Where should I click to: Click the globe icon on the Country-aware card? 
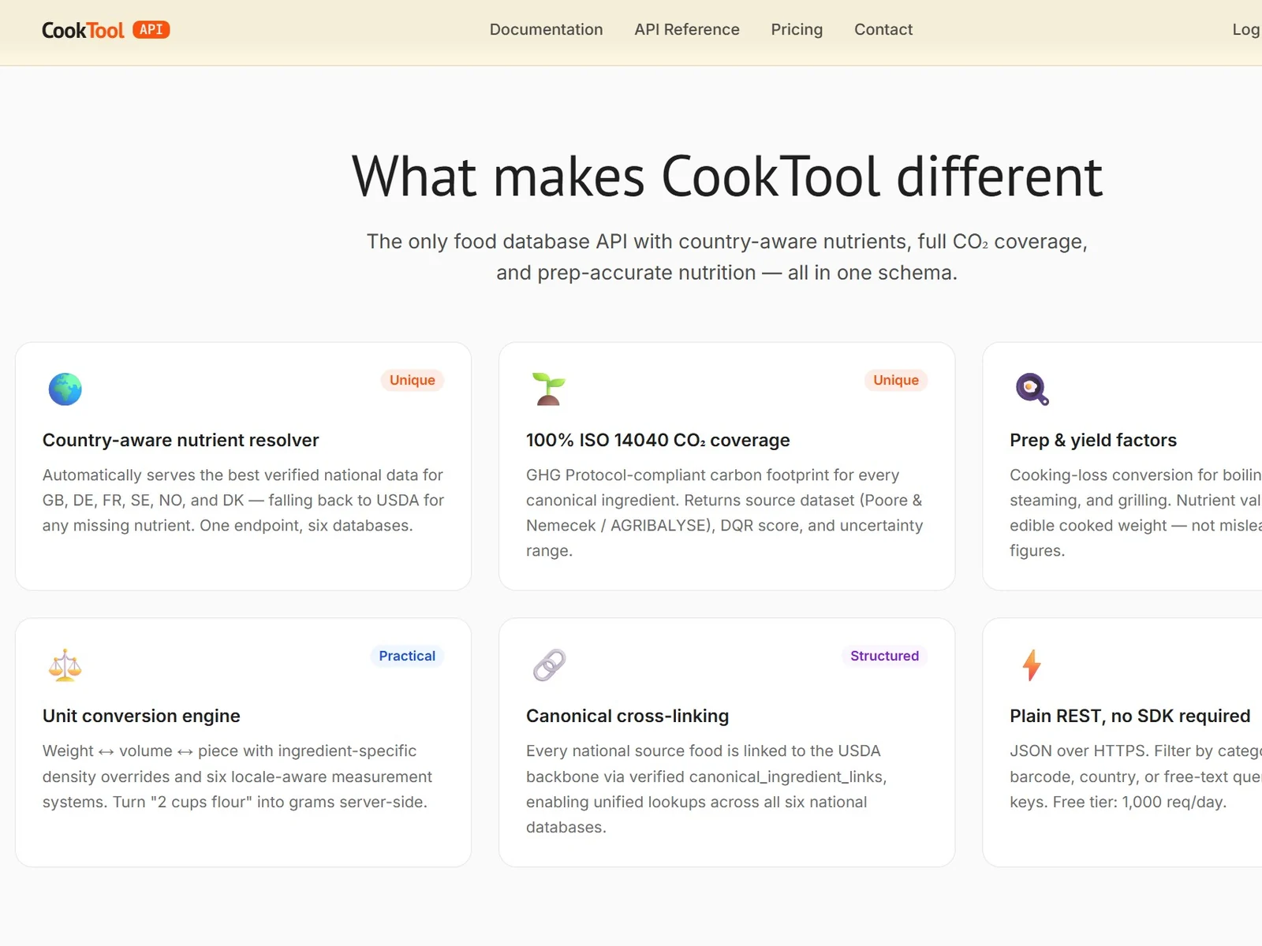point(65,389)
